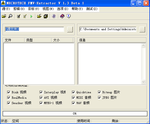Click the black checkmark select-all icon
The image size is (150, 124).
point(19,16)
